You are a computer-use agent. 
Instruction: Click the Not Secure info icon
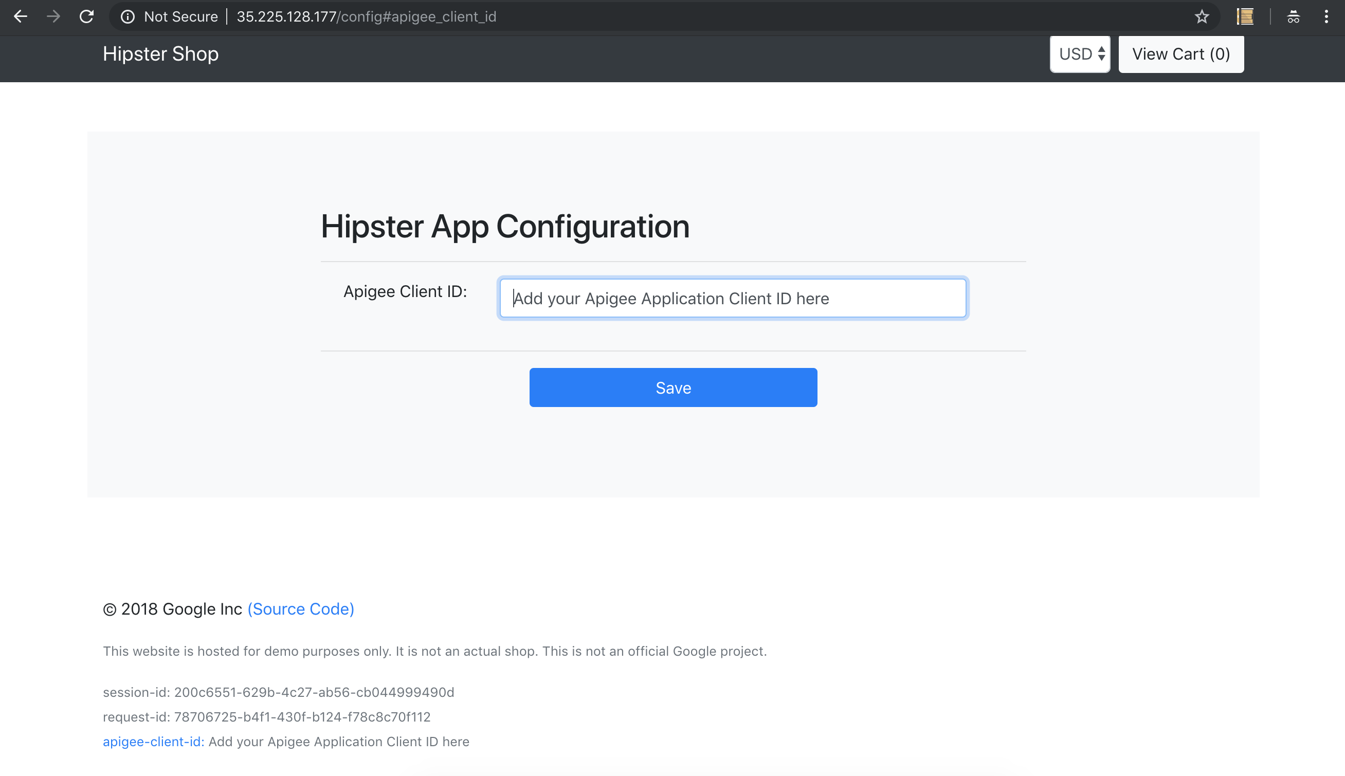pos(128,17)
